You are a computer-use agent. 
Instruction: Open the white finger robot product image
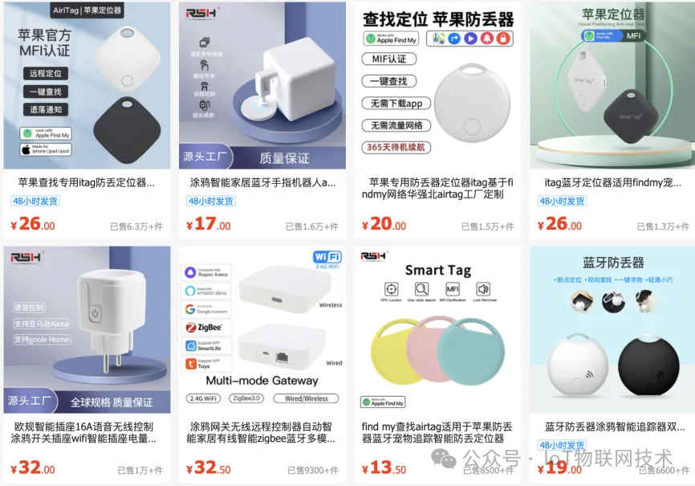pos(262,85)
